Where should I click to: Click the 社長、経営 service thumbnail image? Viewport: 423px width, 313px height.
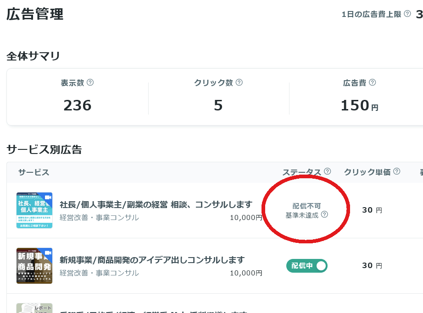tap(34, 210)
